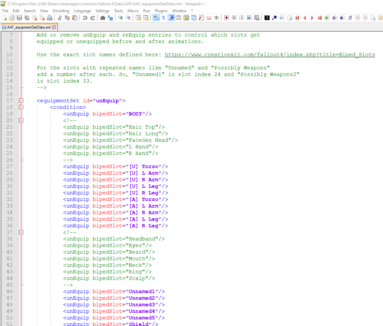Click the "Unnamed1" value on line 46

click(142, 291)
